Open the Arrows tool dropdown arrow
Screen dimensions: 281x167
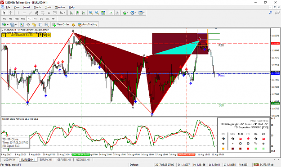(64, 13)
